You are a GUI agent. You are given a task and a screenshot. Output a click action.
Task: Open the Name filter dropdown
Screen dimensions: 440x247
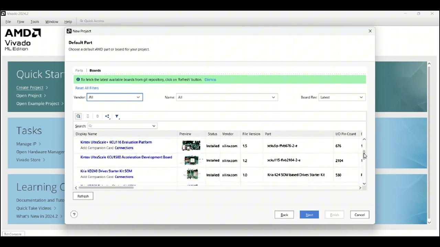(227, 97)
